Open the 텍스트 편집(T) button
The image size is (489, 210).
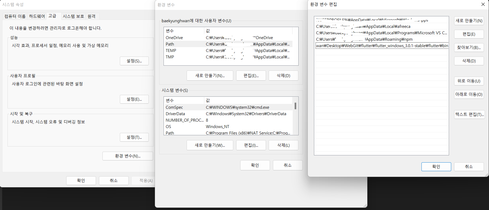click(x=469, y=114)
